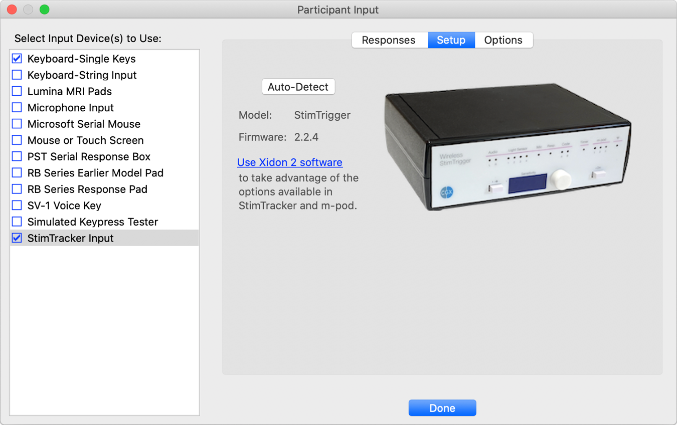The width and height of the screenshot is (677, 425).
Task: Enable SV-1 Voice Key input
Action: click(17, 205)
